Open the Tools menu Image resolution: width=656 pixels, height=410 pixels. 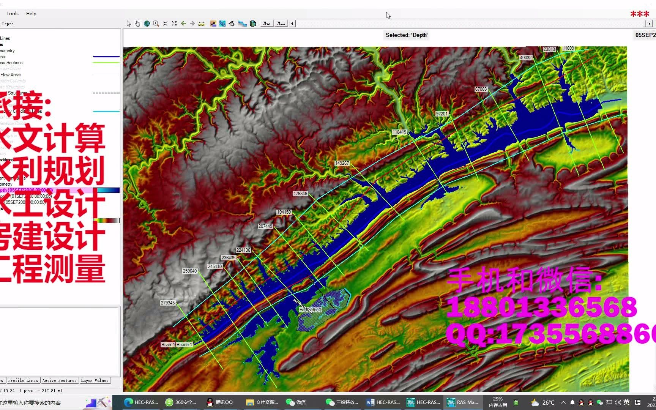click(x=13, y=13)
